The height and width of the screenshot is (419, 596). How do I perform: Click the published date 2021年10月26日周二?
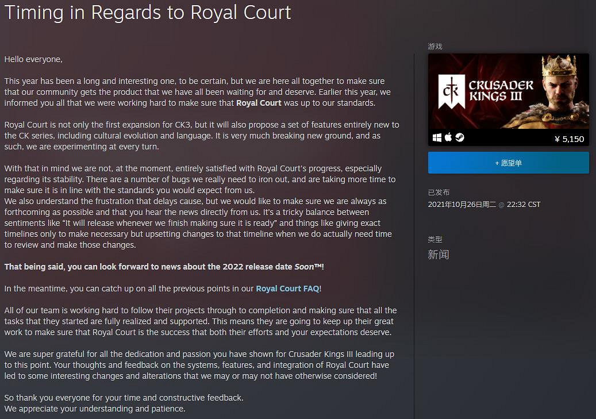coord(462,205)
